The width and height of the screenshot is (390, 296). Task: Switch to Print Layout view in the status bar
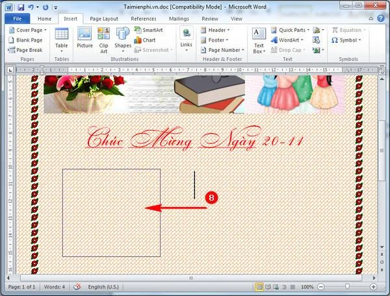(x=259, y=287)
